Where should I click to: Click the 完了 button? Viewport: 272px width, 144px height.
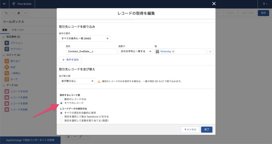pyautogui.click(x=207, y=130)
